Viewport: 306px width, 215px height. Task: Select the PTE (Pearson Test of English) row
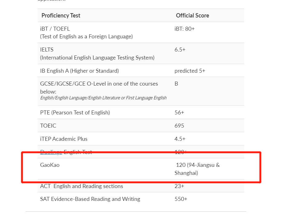tap(141, 113)
